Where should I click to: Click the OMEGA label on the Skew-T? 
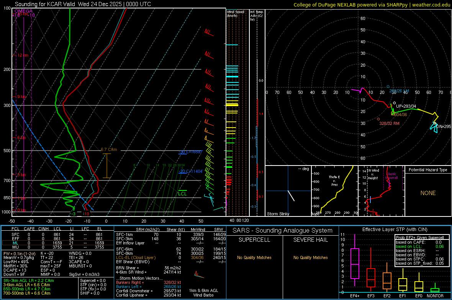(24, 11)
